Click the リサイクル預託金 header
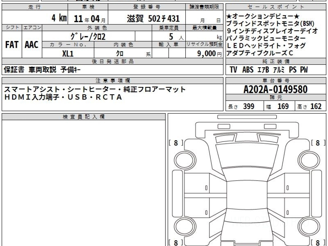Viewport: 328px width, 246px height. point(204,45)
